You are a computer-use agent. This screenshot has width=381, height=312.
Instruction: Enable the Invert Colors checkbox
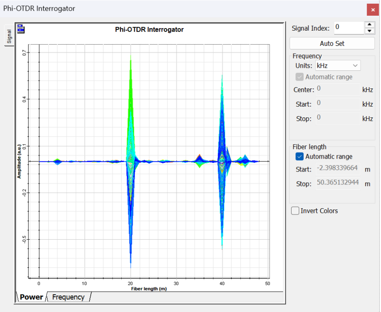(296, 211)
